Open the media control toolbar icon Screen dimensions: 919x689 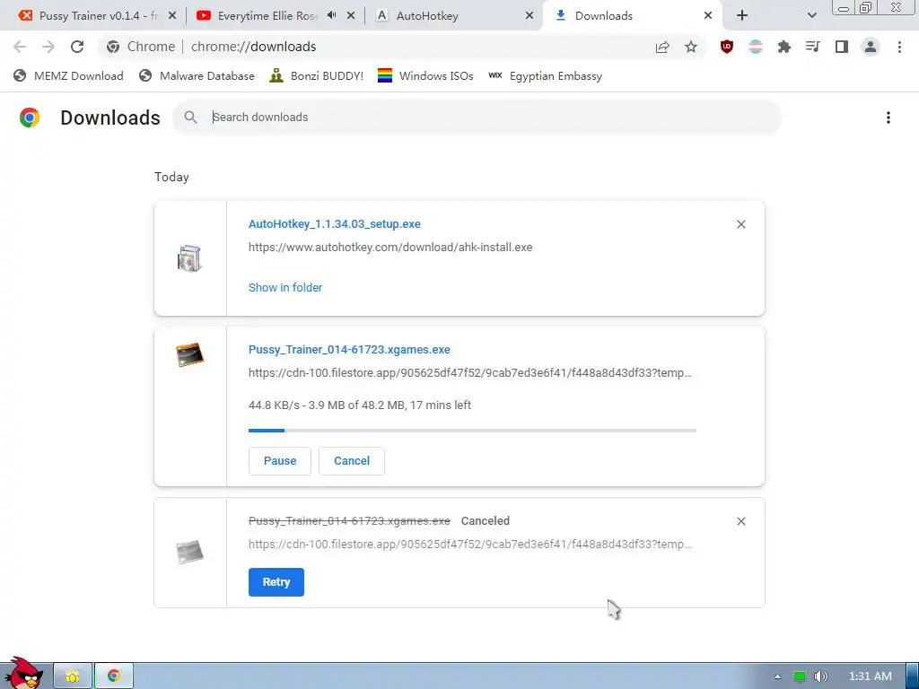(813, 47)
